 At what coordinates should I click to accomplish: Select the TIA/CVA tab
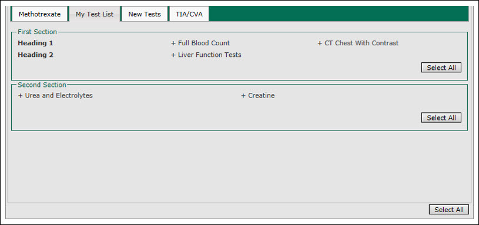tap(189, 14)
